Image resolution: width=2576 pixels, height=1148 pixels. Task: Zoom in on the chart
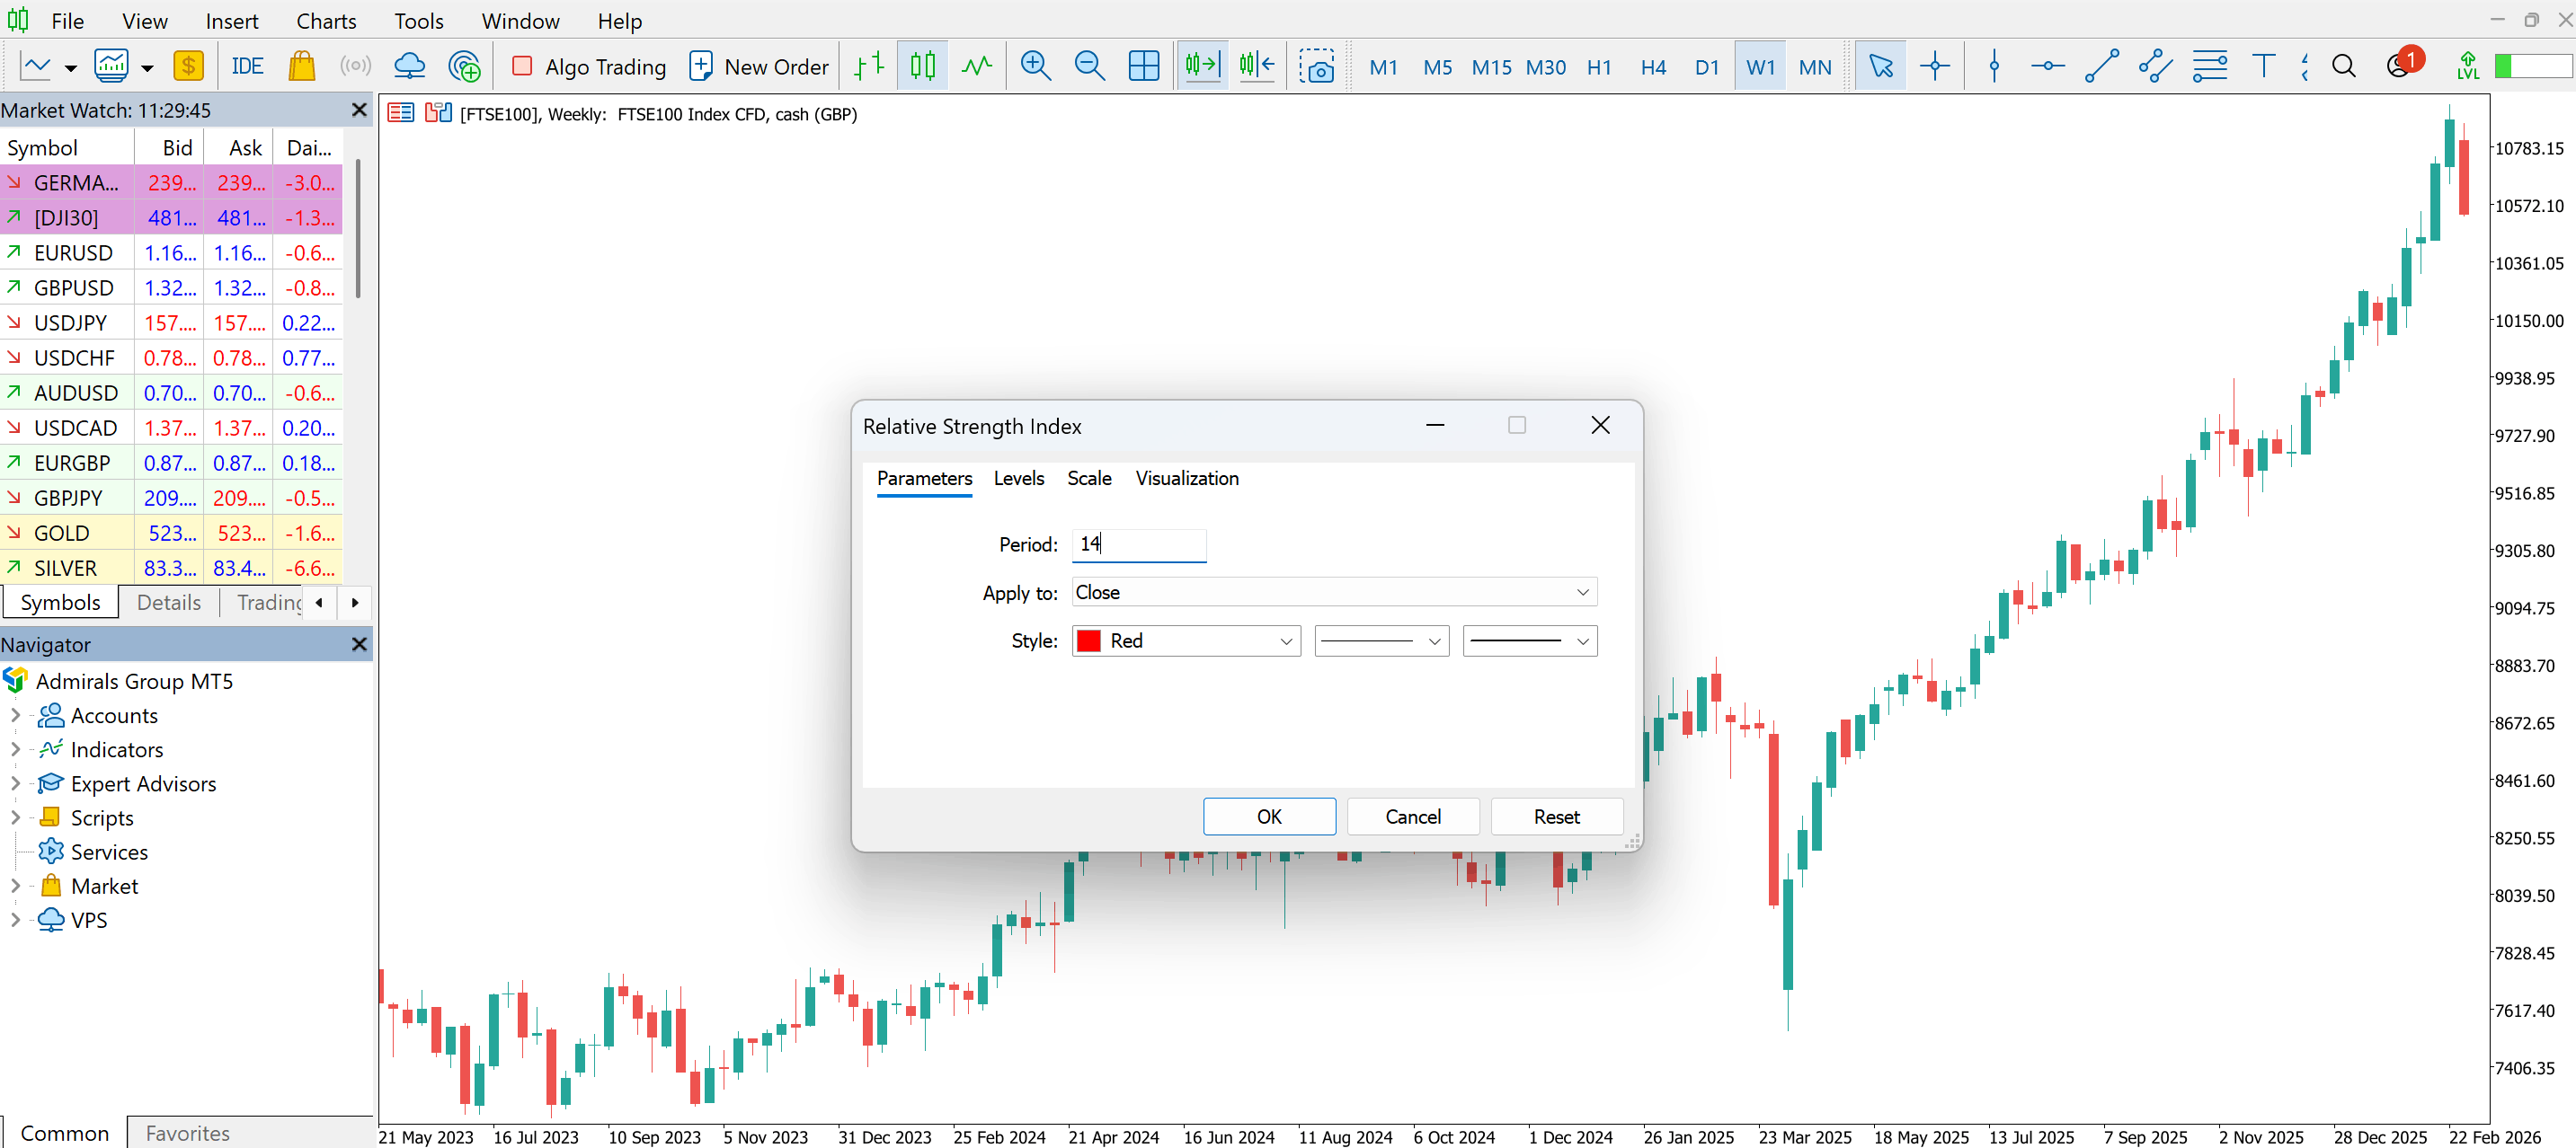[1036, 67]
